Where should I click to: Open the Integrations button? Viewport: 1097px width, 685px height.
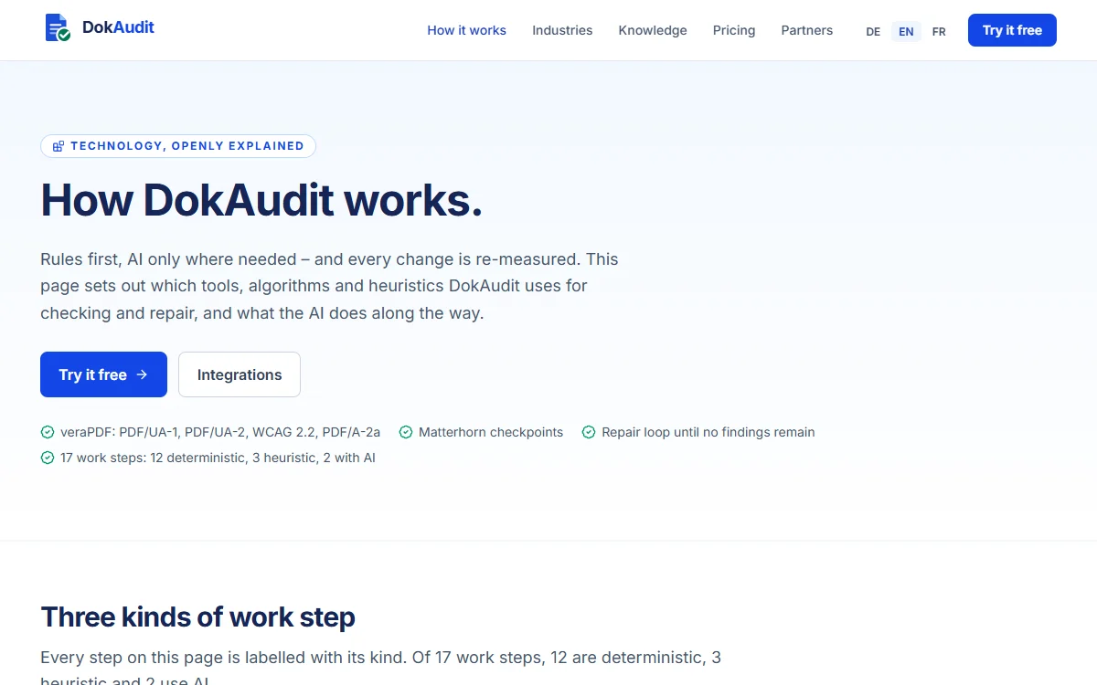(240, 374)
